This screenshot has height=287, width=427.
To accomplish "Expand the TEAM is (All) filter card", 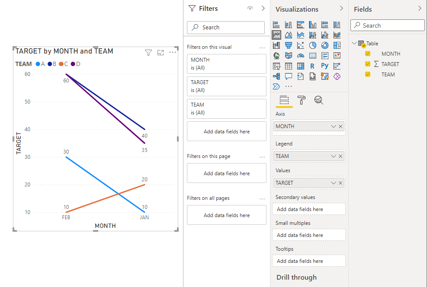I will click(227, 109).
